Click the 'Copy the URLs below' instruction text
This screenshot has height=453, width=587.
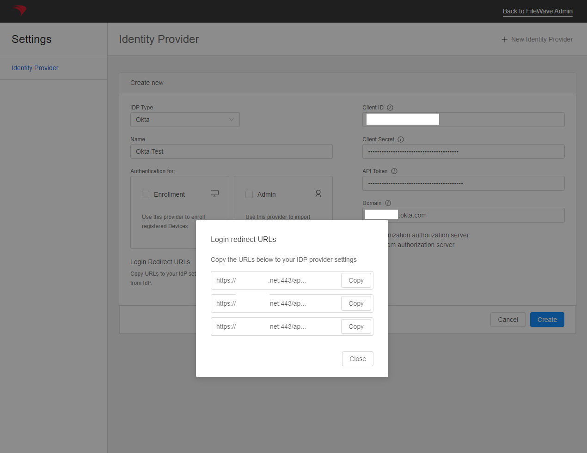tap(284, 260)
